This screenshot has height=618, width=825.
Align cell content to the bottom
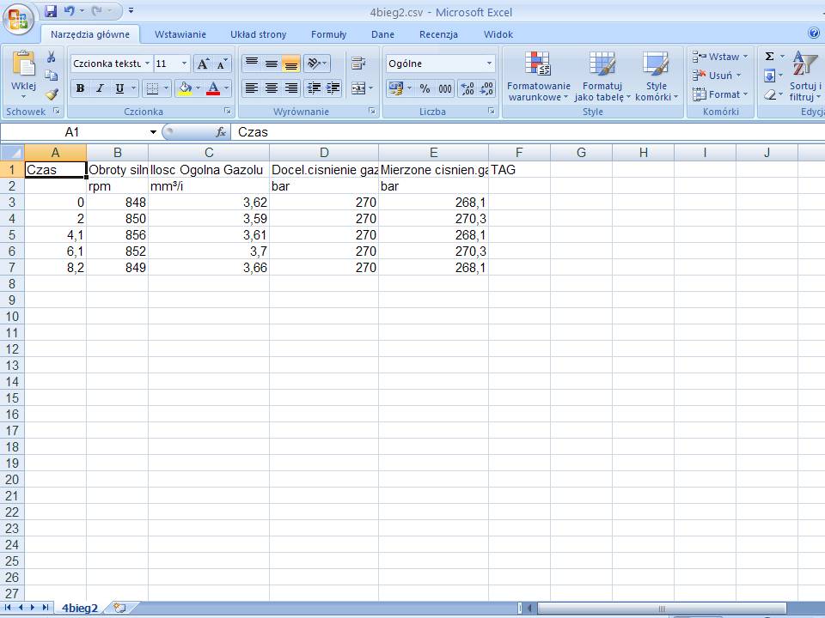pos(291,64)
